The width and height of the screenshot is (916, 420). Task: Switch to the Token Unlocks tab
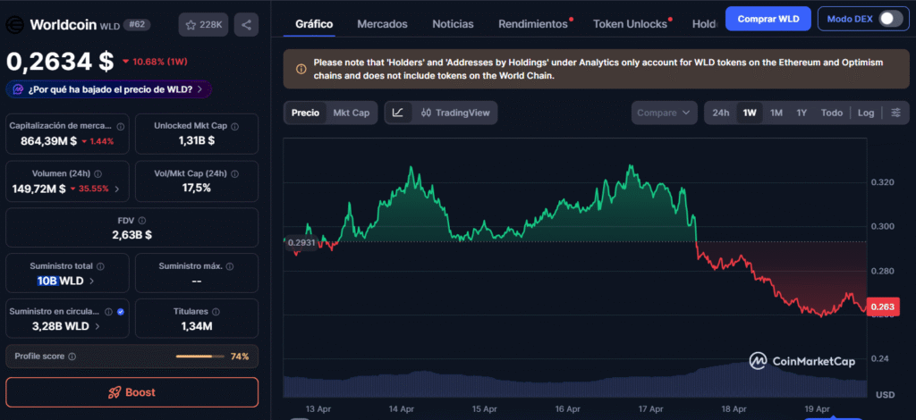tap(630, 24)
